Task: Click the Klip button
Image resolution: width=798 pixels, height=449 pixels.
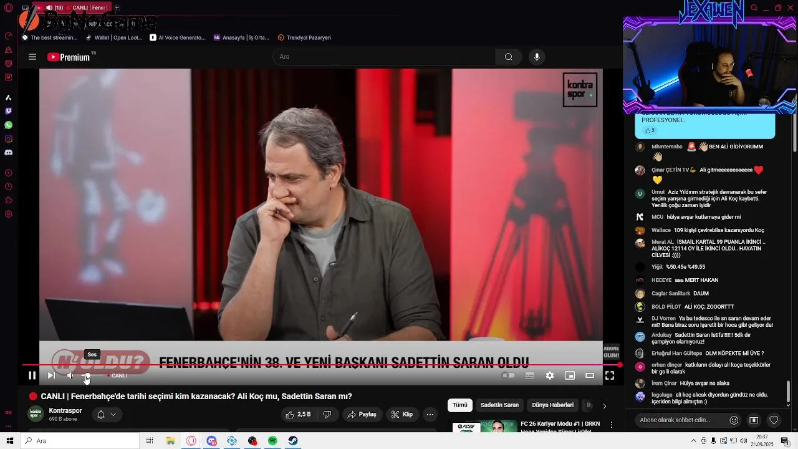Action: [x=401, y=414]
